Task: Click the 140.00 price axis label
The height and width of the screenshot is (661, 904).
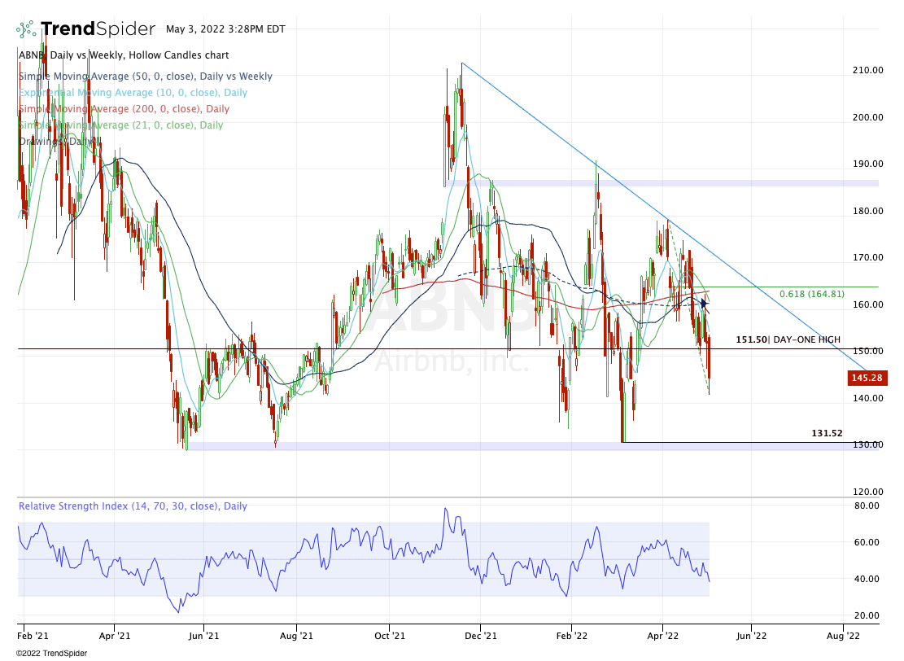Action: (x=867, y=398)
